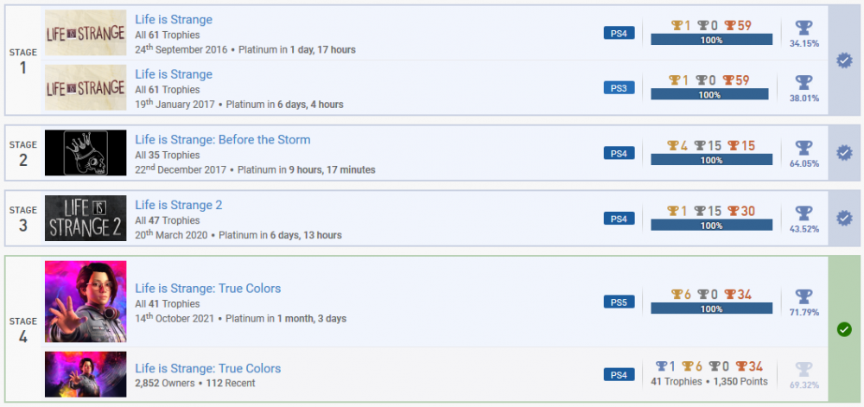The height and width of the screenshot is (407, 864).
Task: Click True Colors PS5 platinum trophy icon
Action: pyautogui.click(x=804, y=296)
